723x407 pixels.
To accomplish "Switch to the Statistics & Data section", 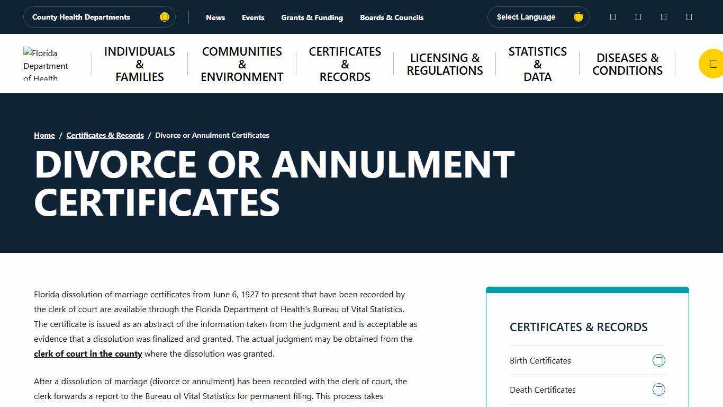I will pos(537,64).
